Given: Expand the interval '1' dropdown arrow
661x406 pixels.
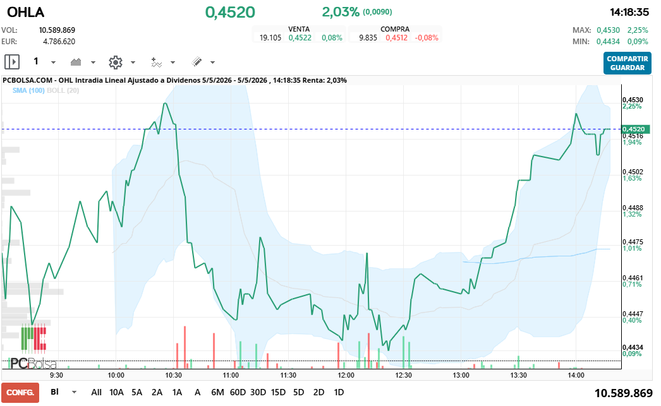Looking at the screenshot, I should [x=53, y=63].
